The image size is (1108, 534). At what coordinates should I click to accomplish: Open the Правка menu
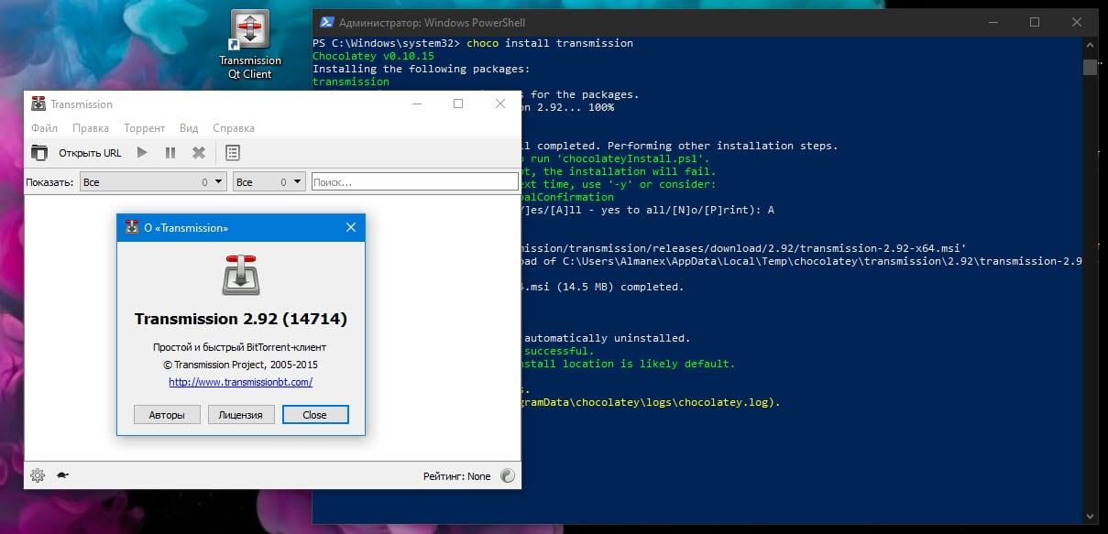tap(91, 128)
